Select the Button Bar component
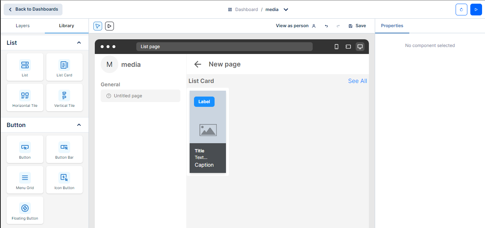Viewport: 485px width, 228px height. pos(64,149)
